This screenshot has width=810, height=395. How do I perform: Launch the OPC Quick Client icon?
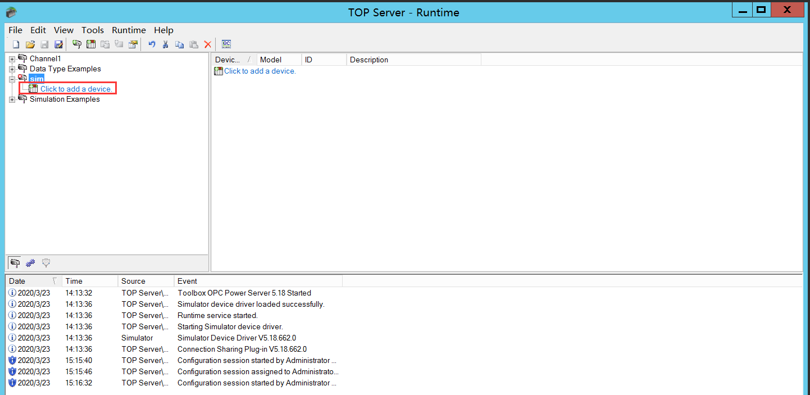pyautogui.click(x=226, y=44)
